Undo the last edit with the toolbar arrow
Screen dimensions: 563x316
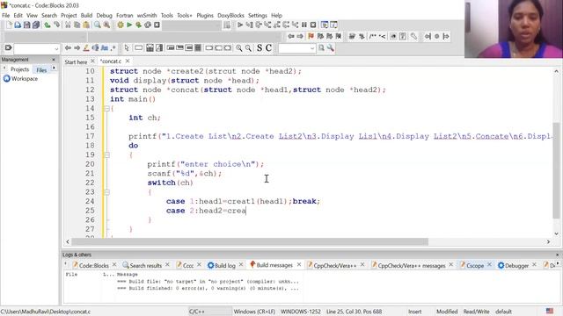click(47, 25)
